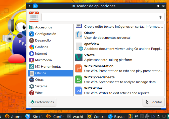Viewport: 169px width, 119px height.
Task: Select the WPS Spreadsheets title
Action: tap(99, 77)
